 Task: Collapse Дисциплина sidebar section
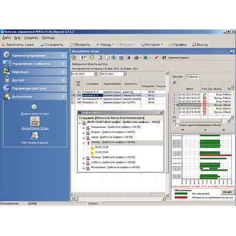(x=35, y=96)
